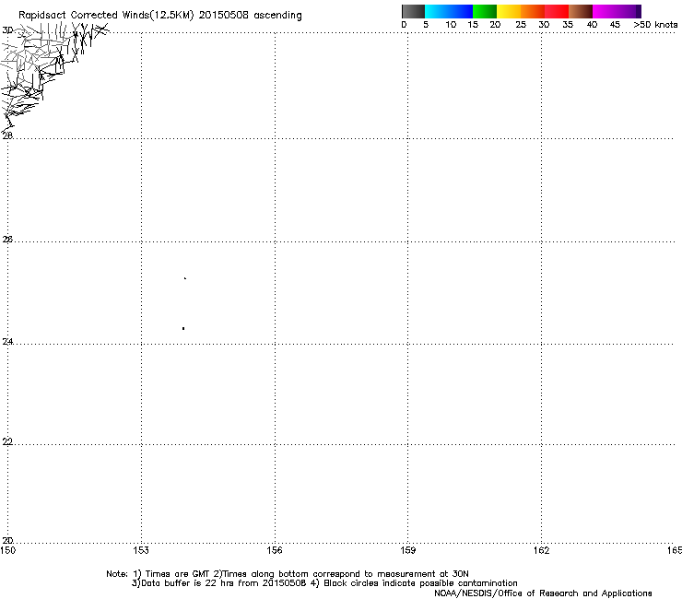Click the gray 0-5 knots color segment
This screenshot has width=682, height=599.
click(413, 11)
